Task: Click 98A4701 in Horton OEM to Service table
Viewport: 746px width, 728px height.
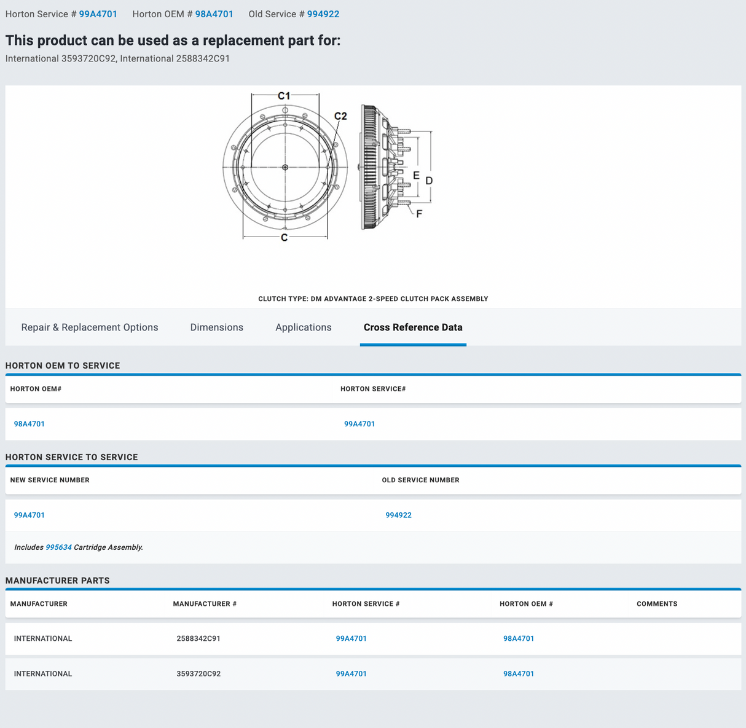Action: [29, 424]
